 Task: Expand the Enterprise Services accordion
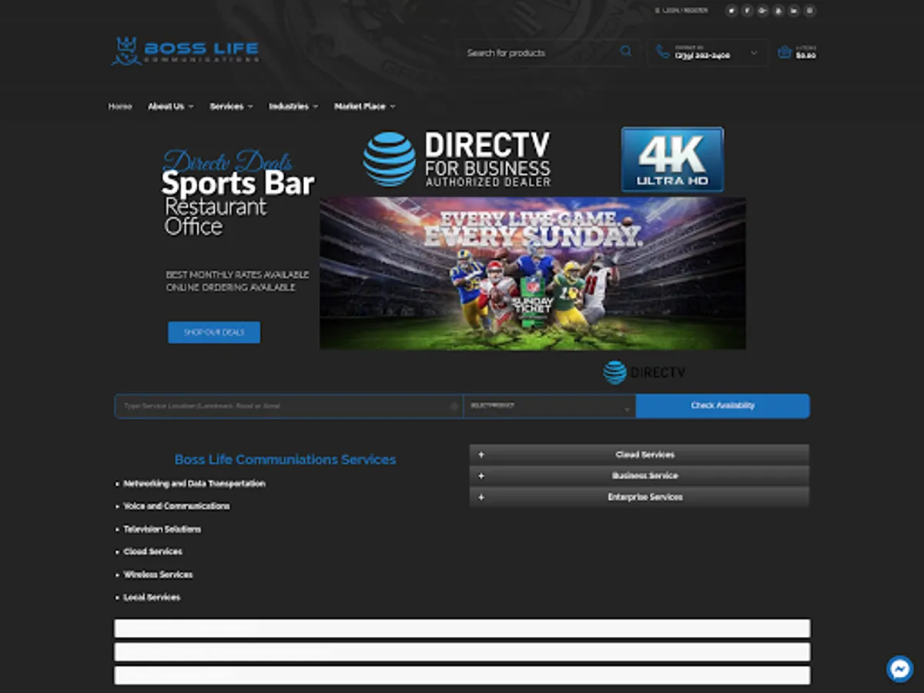[639, 497]
